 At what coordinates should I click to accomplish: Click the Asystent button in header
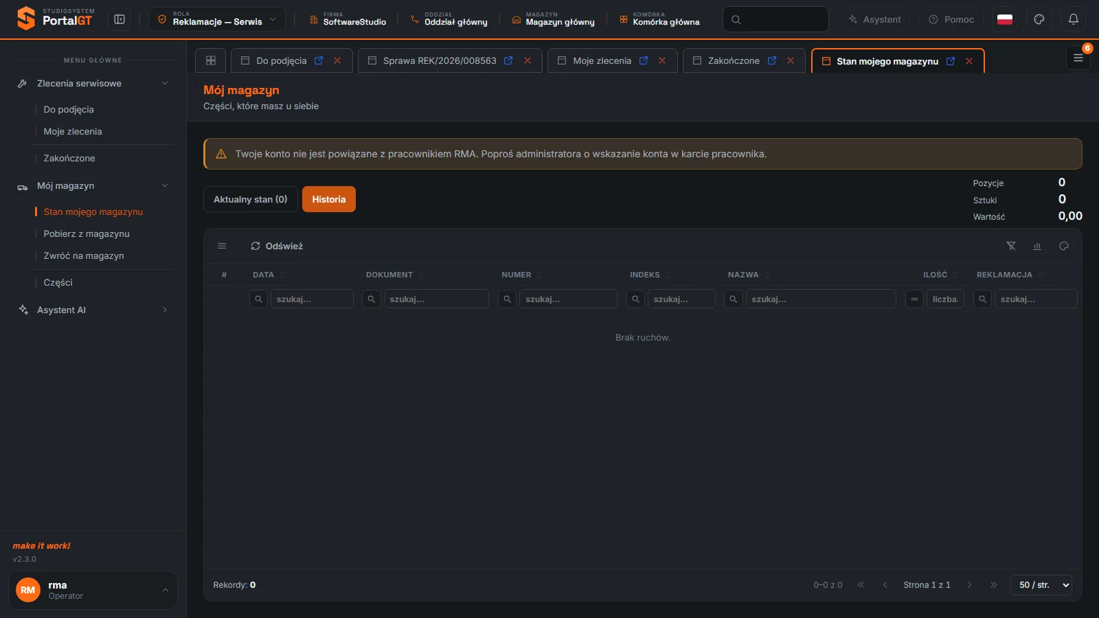874,19
